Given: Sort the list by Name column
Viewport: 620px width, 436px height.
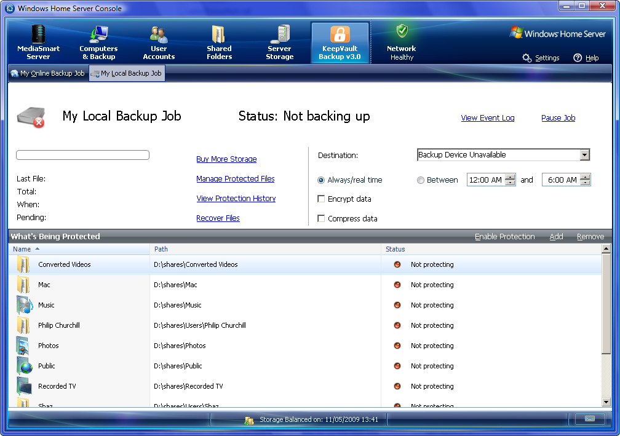Looking at the screenshot, I should click(79, 249).
